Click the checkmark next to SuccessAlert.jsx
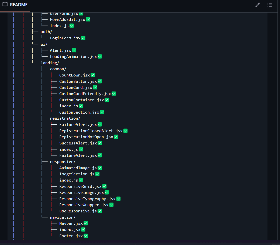Image resolution: width=280 pixels, height=245 pixels. 100,143
